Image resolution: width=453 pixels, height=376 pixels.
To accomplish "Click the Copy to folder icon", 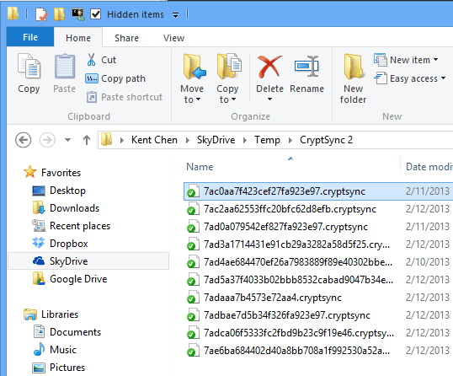I will click(229, 67).
